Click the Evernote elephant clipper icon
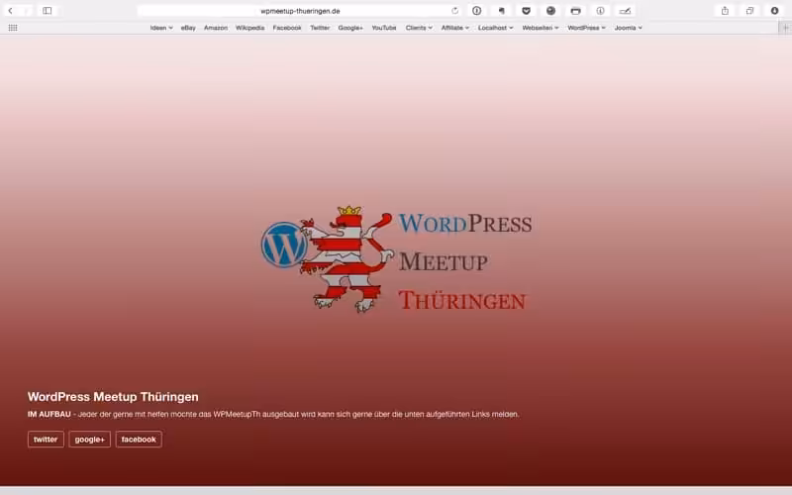 click(501, 11)
